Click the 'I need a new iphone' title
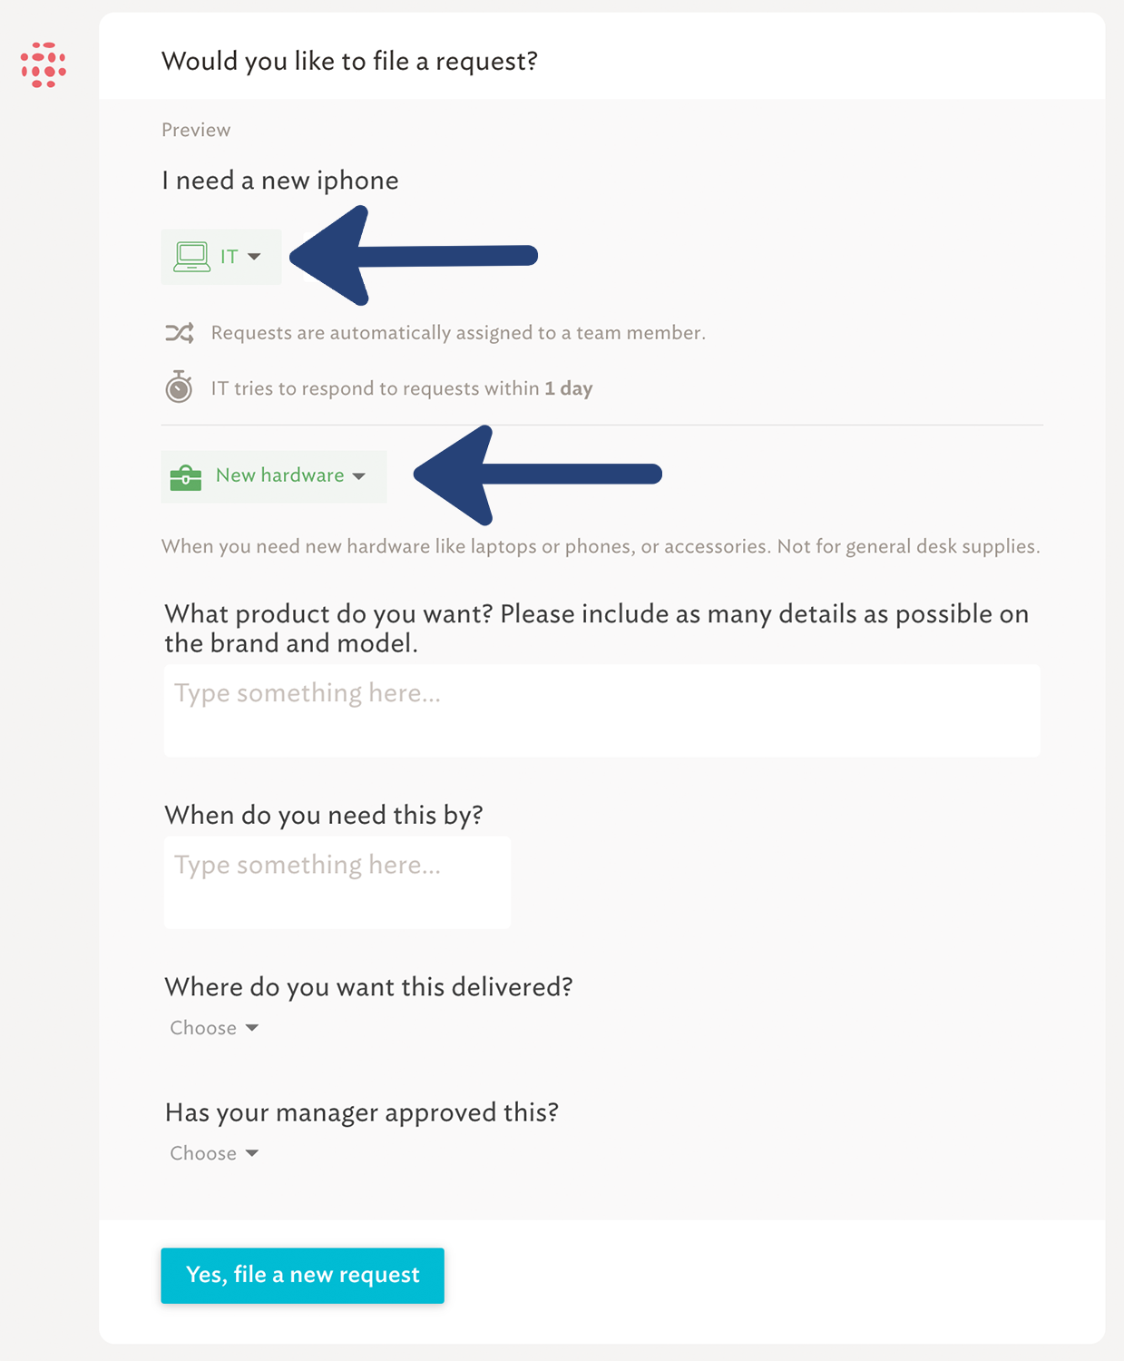Image resolution: width=1124 pixels, height=1361 pixels. (x=280, y=181)
